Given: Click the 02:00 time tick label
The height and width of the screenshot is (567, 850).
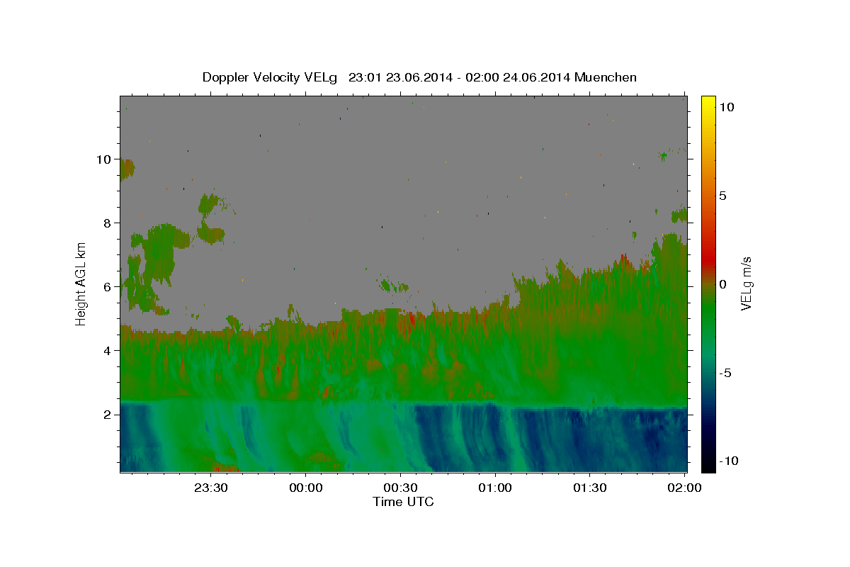Looking at the screenshot, I should 684,488.
